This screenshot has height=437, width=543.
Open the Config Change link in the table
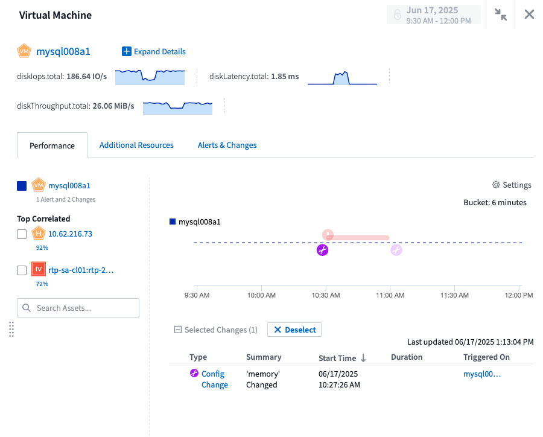(x=212, y=379)
